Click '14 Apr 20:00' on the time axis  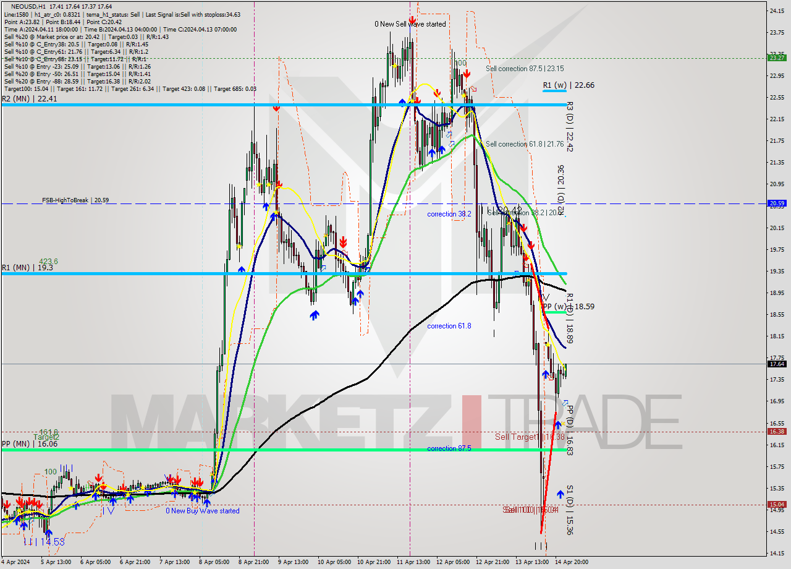tap(571, 562)
